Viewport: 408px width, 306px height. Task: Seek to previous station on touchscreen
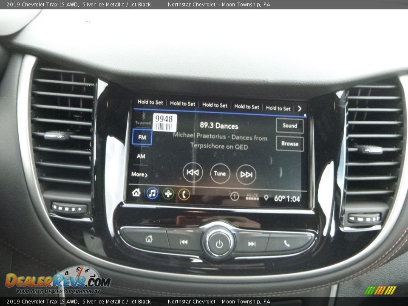point(193,173)
